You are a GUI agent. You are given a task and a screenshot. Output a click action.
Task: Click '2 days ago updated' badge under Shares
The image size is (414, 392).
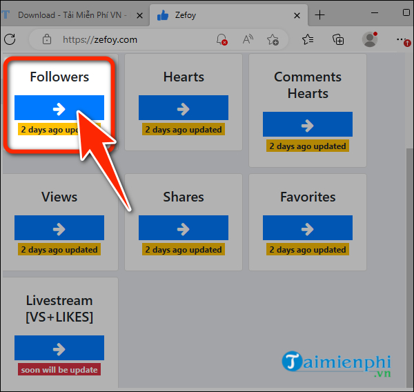coord(184,249)
